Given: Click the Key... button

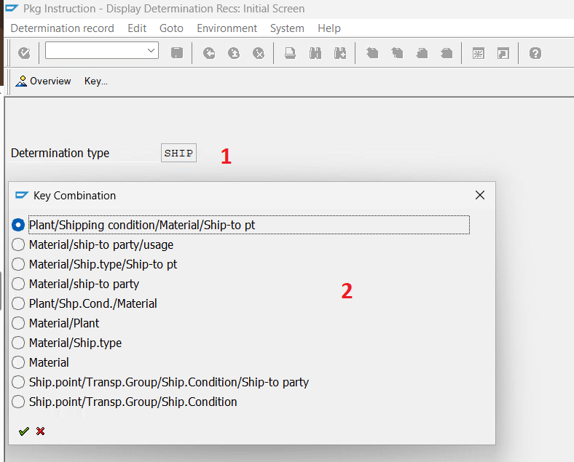Looking at the screenshot, I should (x=95, y=81).
